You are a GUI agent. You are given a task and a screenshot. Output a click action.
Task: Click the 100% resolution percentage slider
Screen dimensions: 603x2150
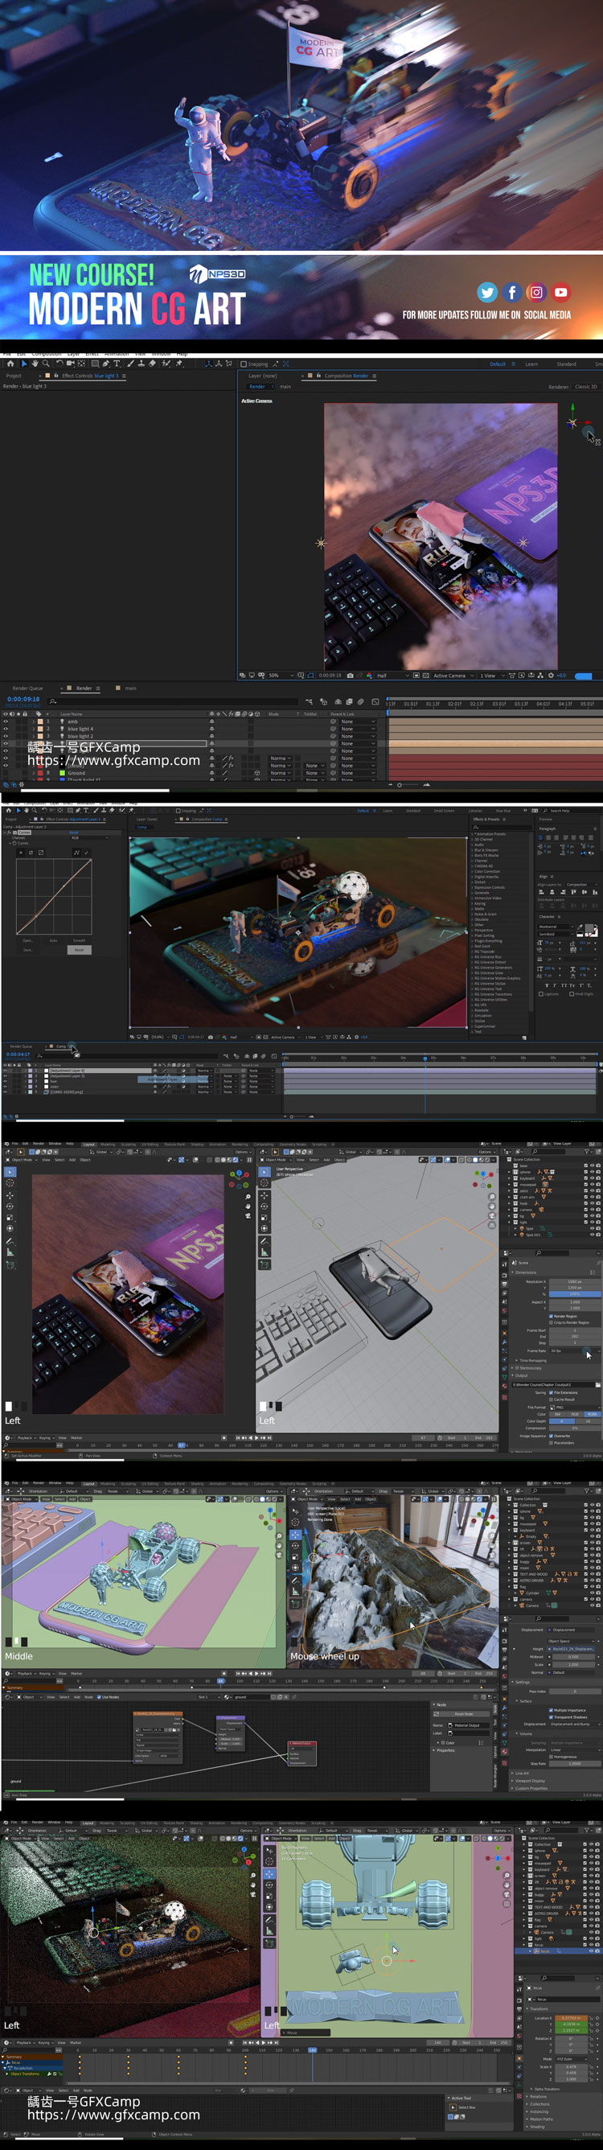pyautogui.click(x=575, y=1293)
